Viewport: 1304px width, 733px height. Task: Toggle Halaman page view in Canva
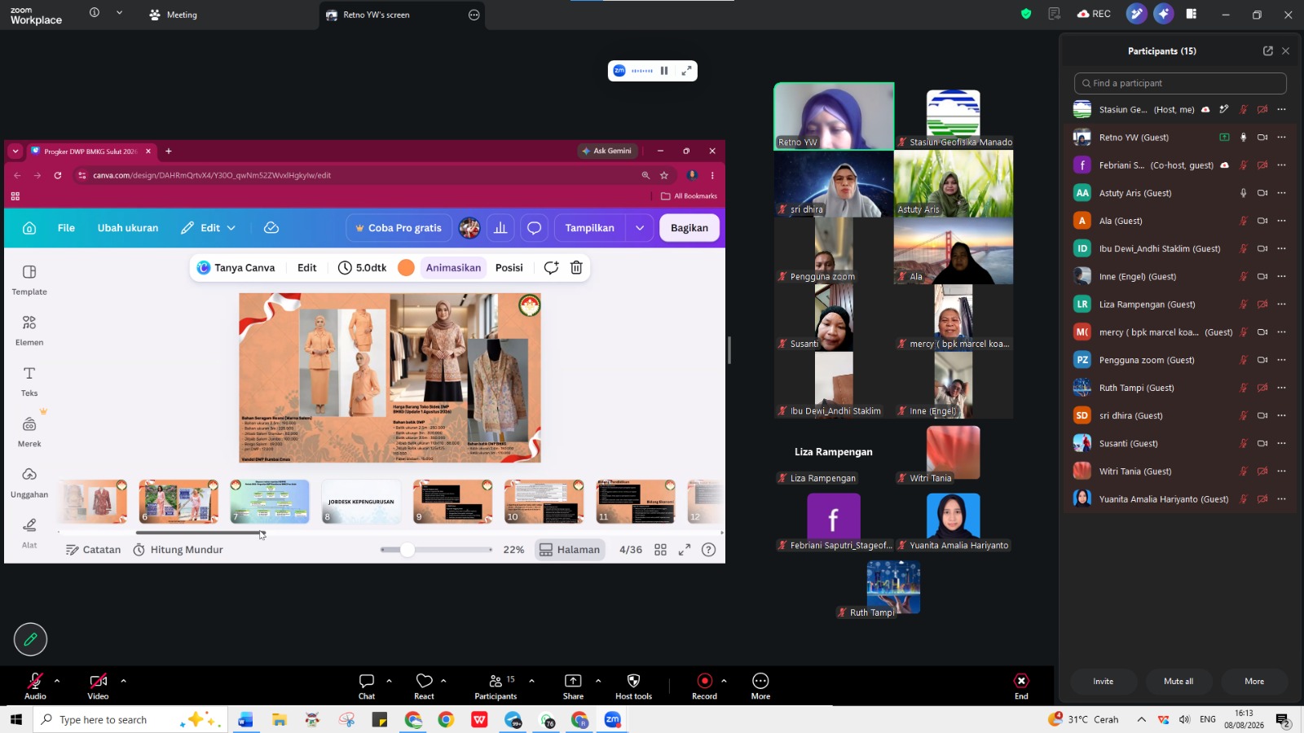coord(570,550)
